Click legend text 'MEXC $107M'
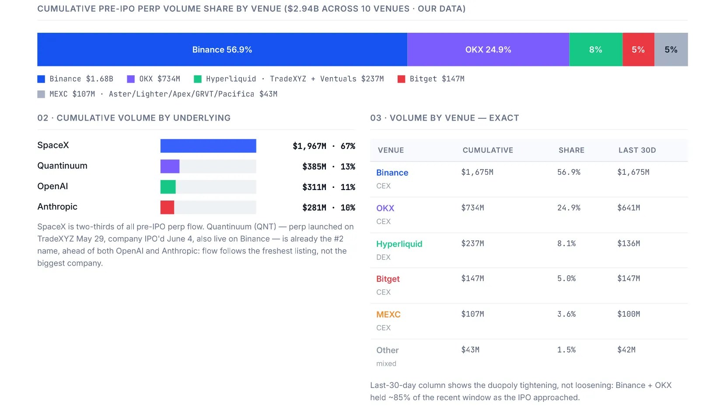Viewport: 724px width, 412px height. click(72, 94)
